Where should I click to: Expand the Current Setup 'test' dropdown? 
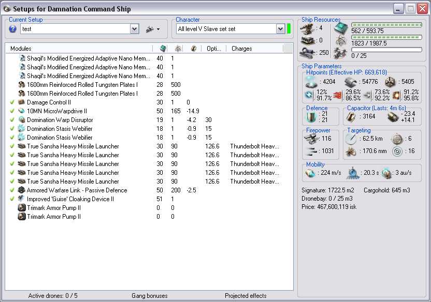[x=134, y=29]
